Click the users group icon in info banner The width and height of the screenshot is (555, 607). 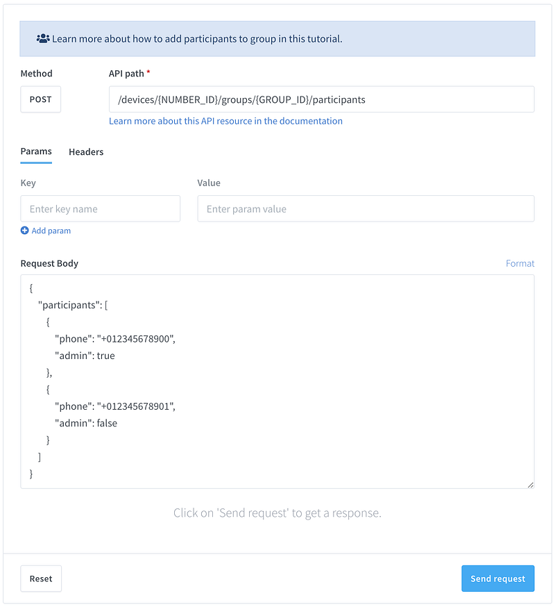(43, 39)
